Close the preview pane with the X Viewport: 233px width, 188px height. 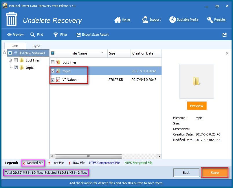tap(227, 53)
